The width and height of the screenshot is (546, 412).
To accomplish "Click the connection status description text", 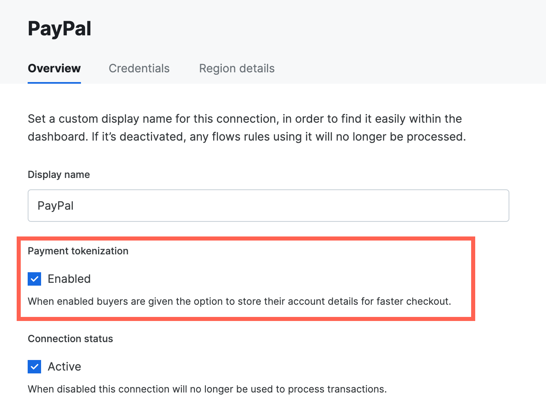I will 207,389.
